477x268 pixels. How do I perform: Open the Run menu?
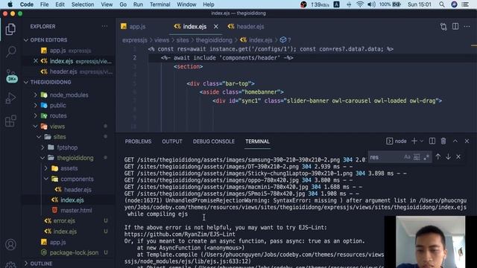click(138, 4)
